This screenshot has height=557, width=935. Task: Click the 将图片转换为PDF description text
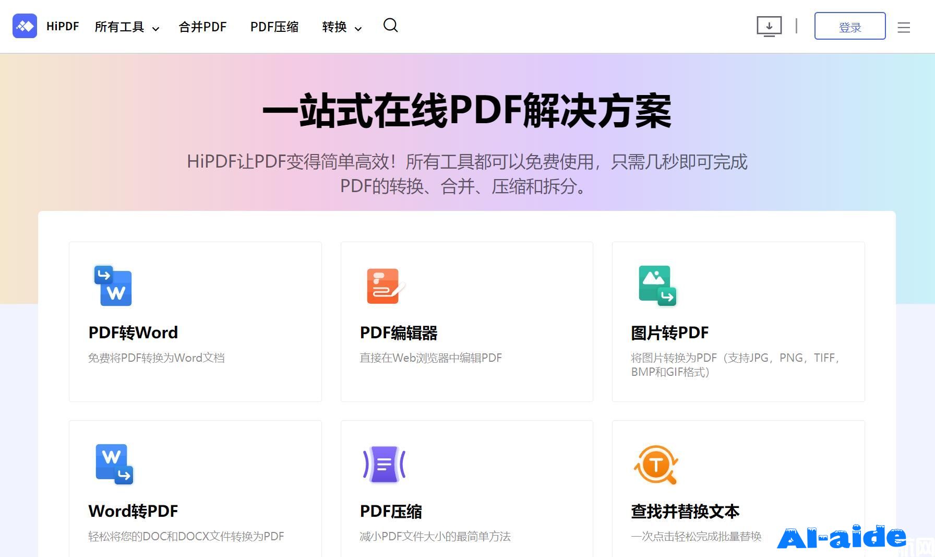pos(736,365)
